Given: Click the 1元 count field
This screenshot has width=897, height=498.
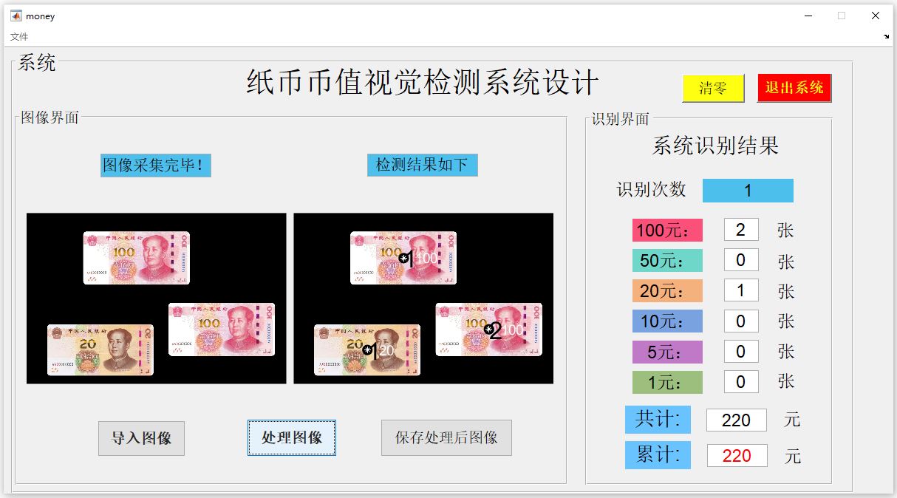Looking at the screenshot, I should (x=741, y=381).
